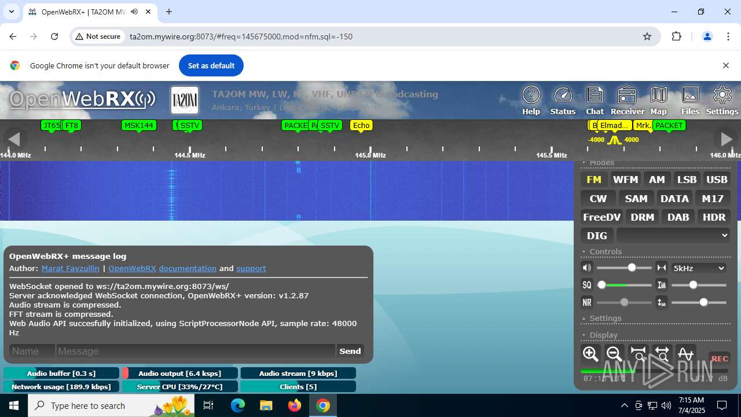Open Firefox from the taskbar
The image size is (741, 417).
pyautogui.click(x=295, y=405)
